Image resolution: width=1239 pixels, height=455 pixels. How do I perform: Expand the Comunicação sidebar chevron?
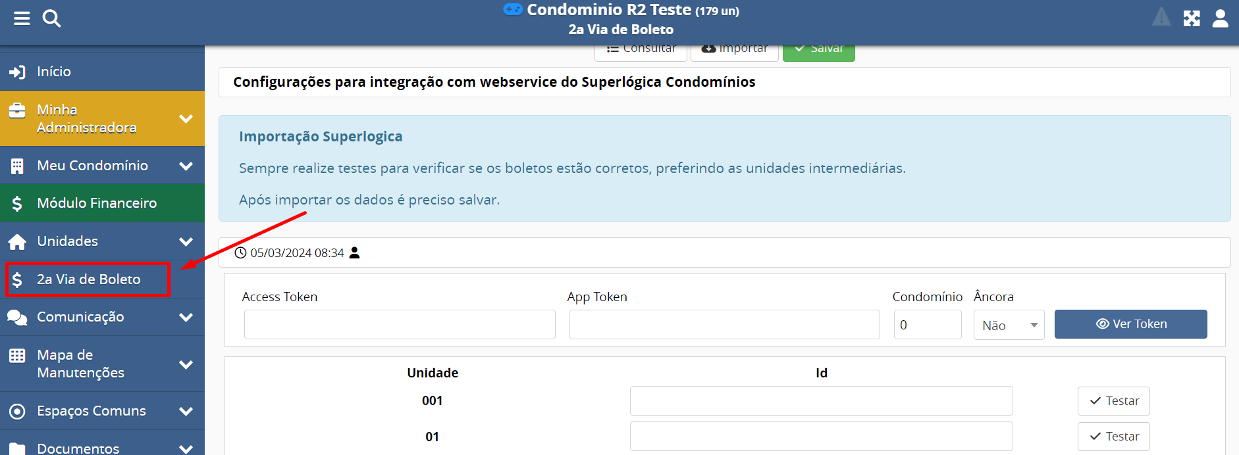click(186, 317)
